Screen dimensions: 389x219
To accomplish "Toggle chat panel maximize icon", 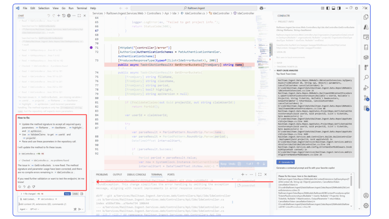I will pos(79,16).
